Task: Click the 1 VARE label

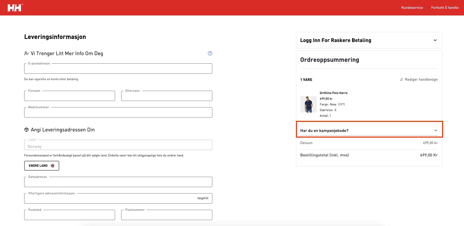Action: point(306,80)
